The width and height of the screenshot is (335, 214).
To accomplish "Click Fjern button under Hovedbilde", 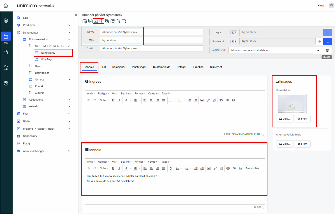I will (x=302, y=119).
